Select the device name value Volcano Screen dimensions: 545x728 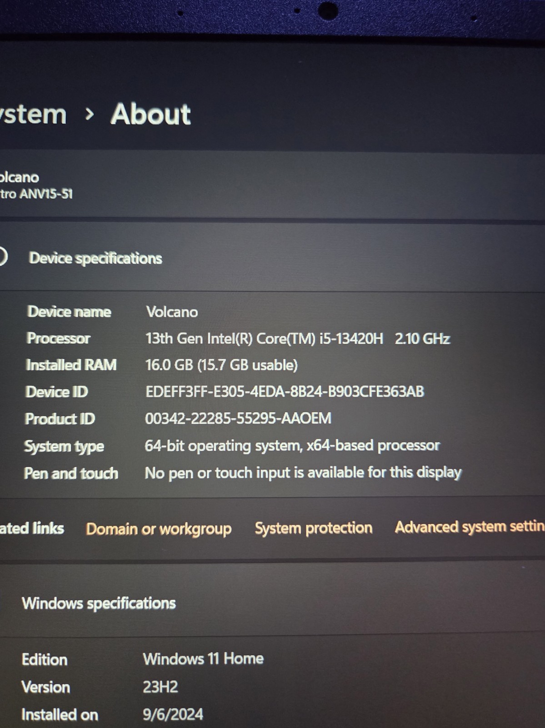coord(172,312)
